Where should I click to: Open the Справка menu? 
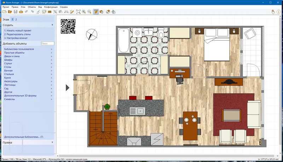pyautogui.click(x=64, y=7)
